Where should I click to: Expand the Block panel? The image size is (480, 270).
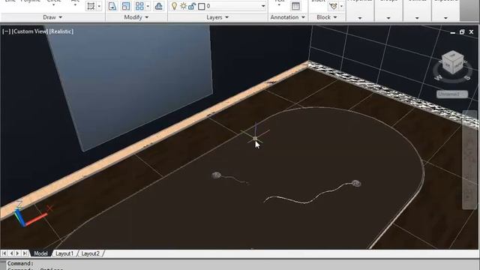327,17
